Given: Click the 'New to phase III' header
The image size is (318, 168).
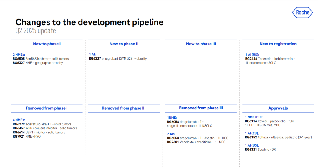Looking at the screenshot, I should click(201, 44).
